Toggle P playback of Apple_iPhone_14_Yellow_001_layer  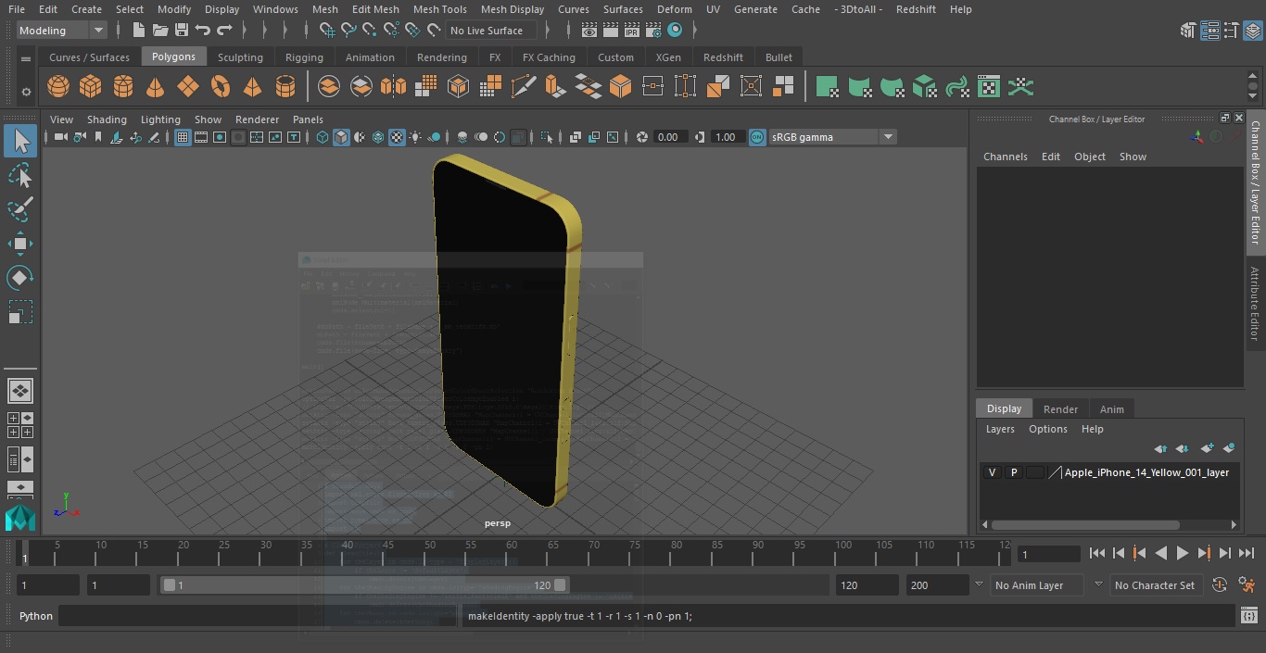(1014, 472)
